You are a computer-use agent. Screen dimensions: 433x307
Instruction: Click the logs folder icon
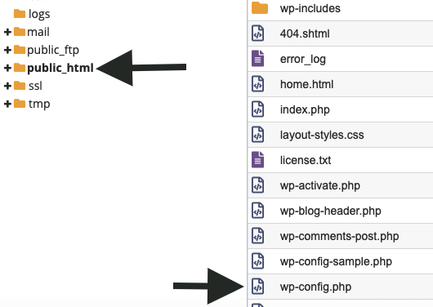point(20,13)
